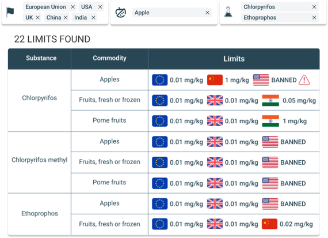
Task: Click China flag in Chlorpyrifos Apples row
Action: 215,80
